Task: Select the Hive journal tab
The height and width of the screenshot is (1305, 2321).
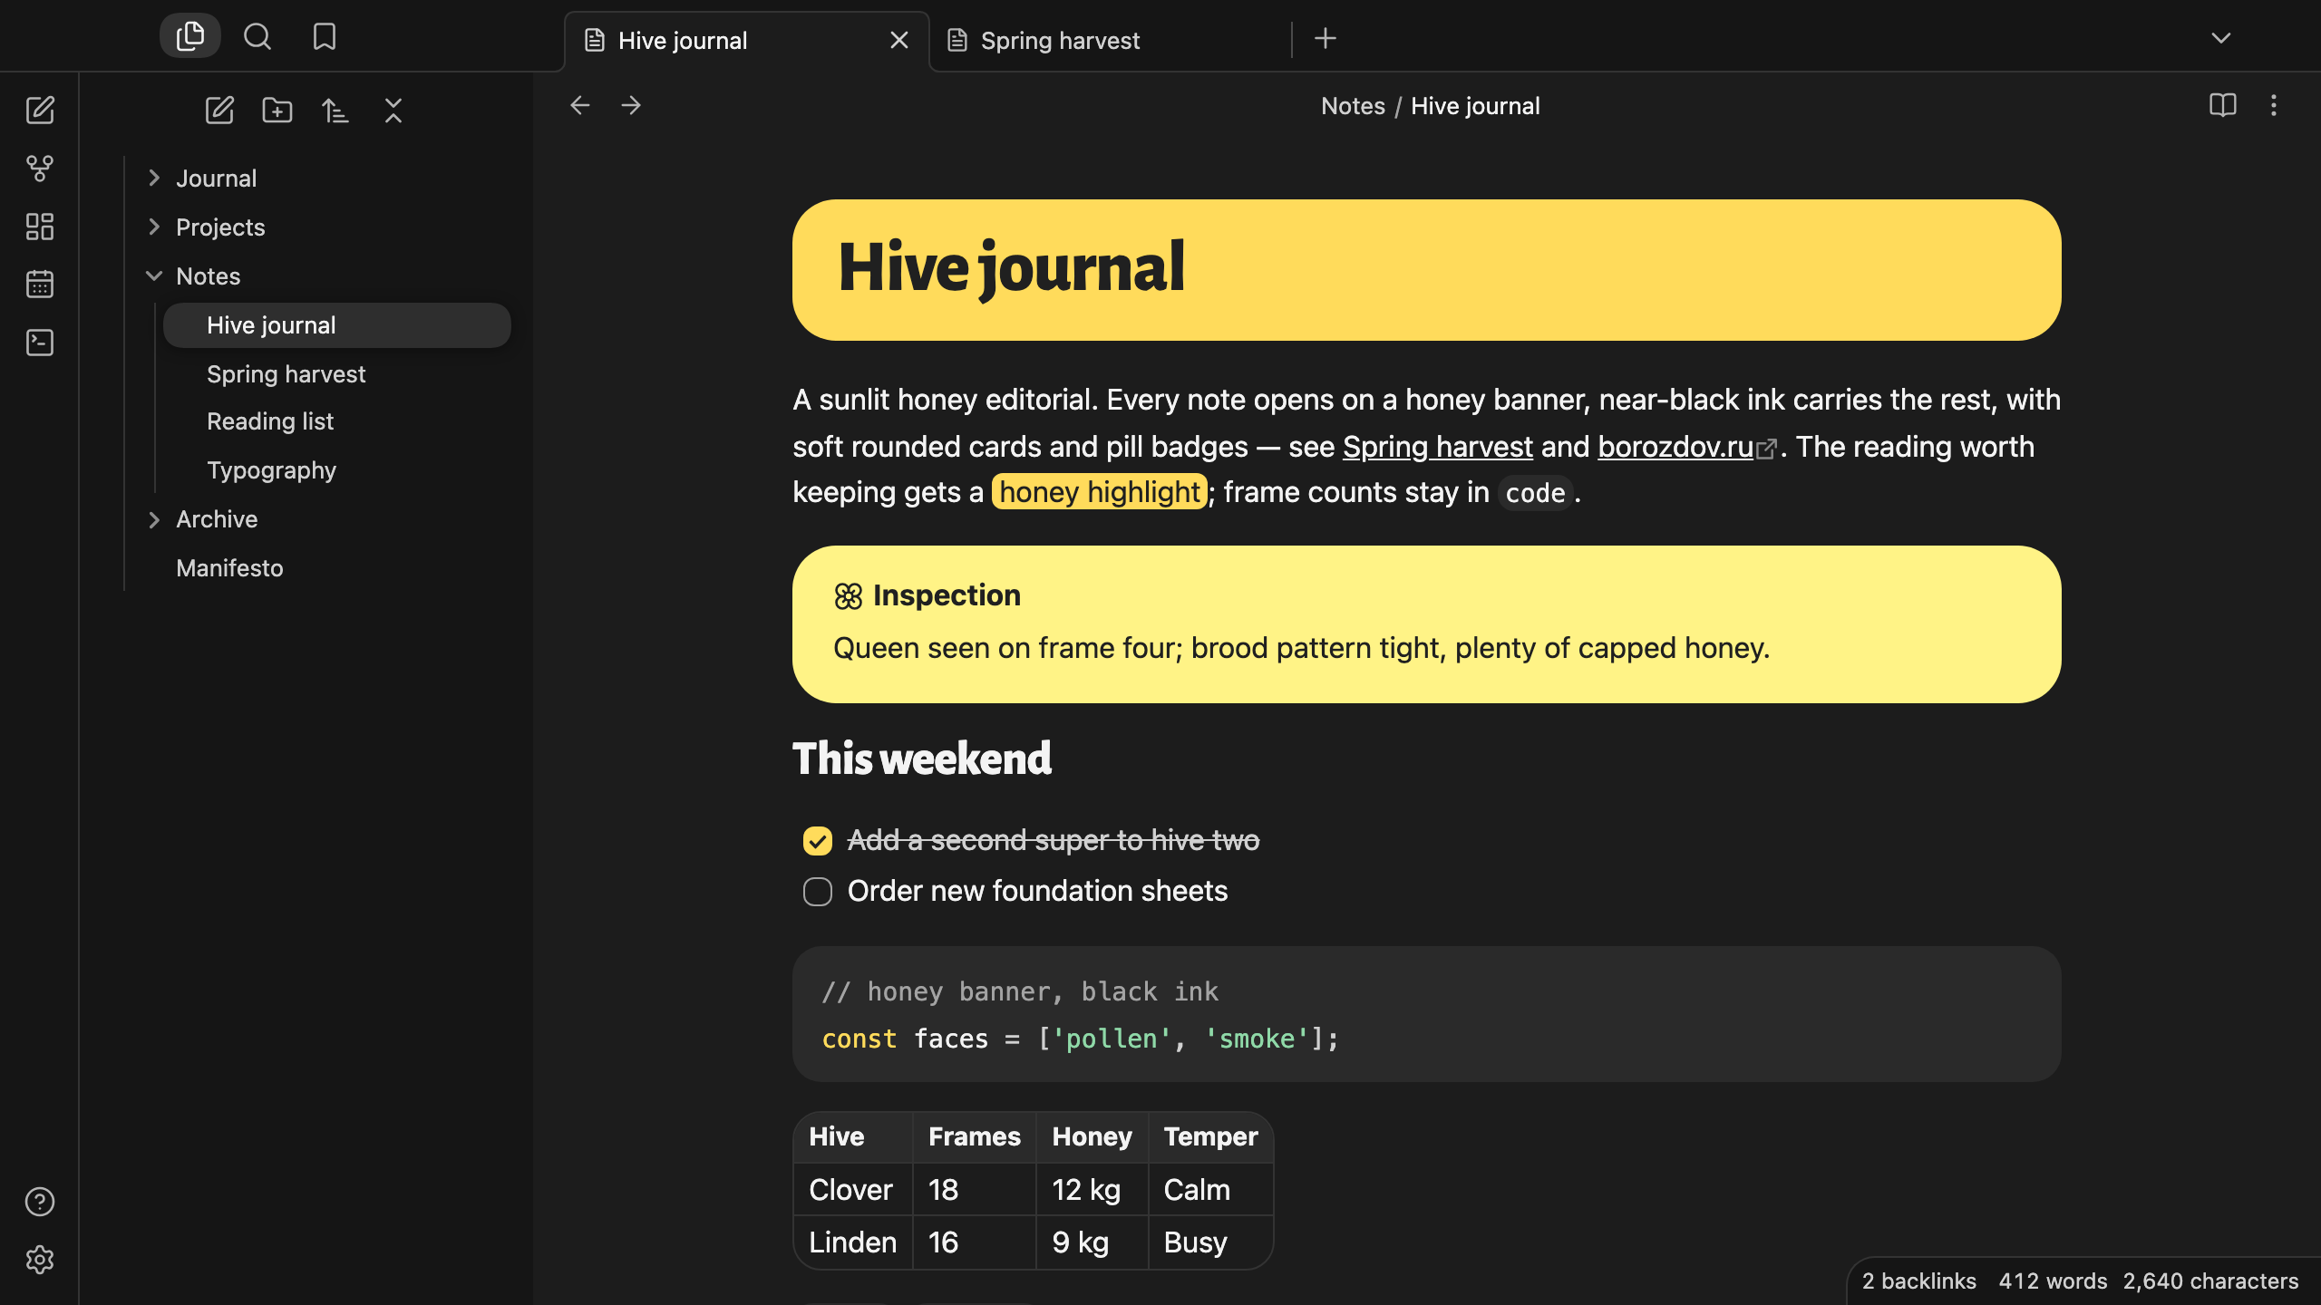Action: coord(747,41)
